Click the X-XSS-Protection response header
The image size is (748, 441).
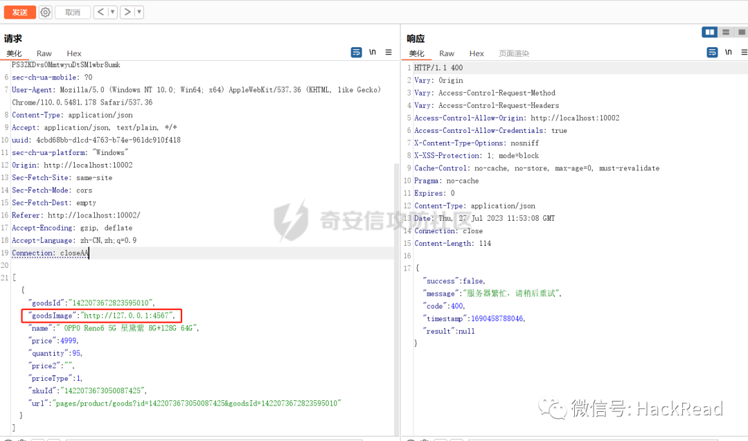click(476, 155)
